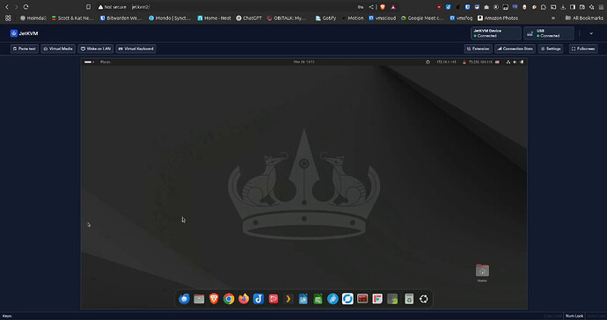607x320 pixels.
Task: Open JetKVM Settings
Action: coord(551,48)
